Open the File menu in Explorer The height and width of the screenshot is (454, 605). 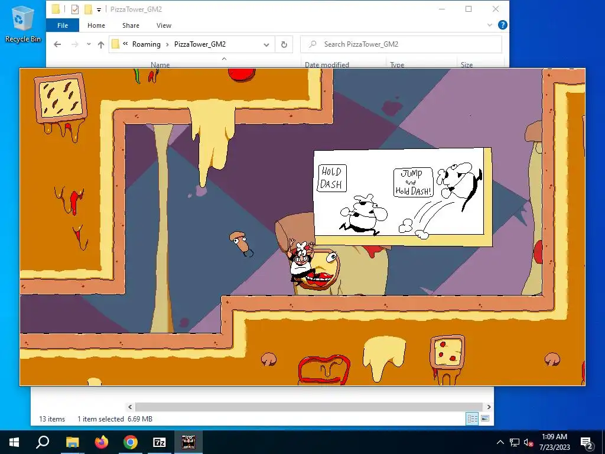(x=63, y=25)
